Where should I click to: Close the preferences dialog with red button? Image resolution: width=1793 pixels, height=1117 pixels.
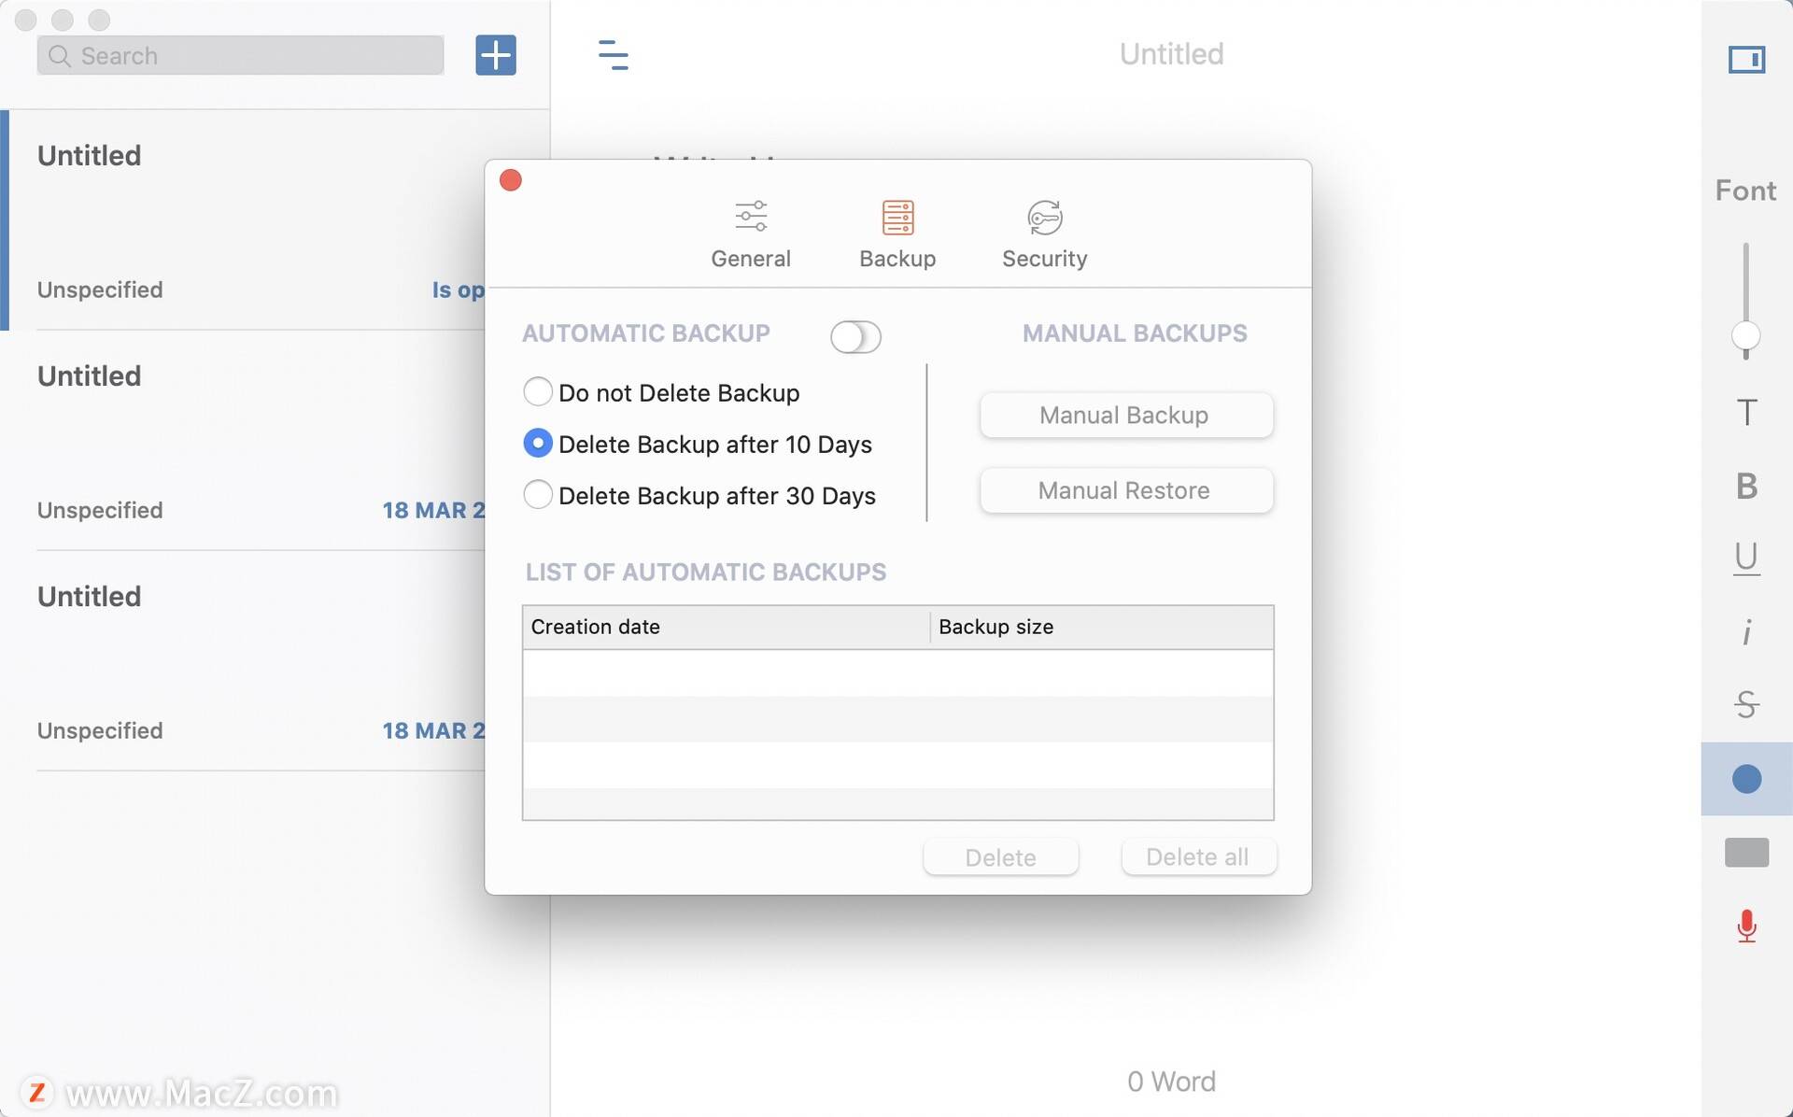[x=511, y=180]
